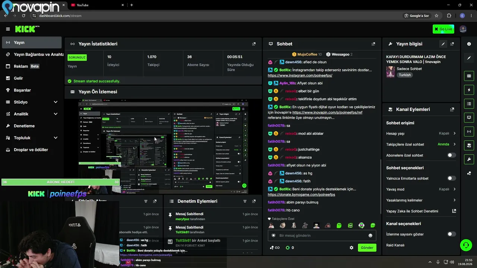This screenshot has width=477, height=268.
Task: Click the chat bubble icon in the right rail
Action: click(469, 117)
